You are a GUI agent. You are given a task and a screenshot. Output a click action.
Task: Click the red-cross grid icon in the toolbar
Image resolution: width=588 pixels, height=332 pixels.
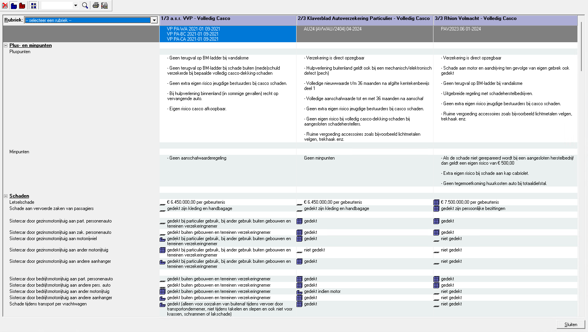[5, 5]
